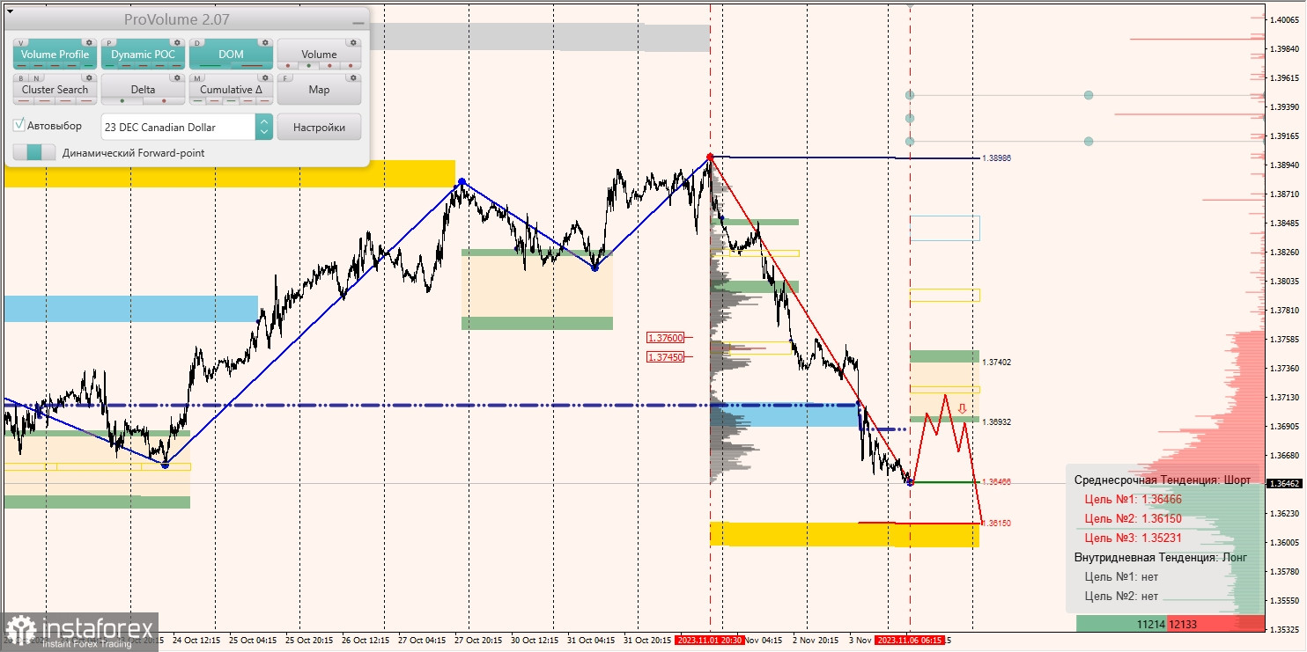The image size is (1307, 652).
Task: Open Delta gear settings
Action: (x=176, y=77)
